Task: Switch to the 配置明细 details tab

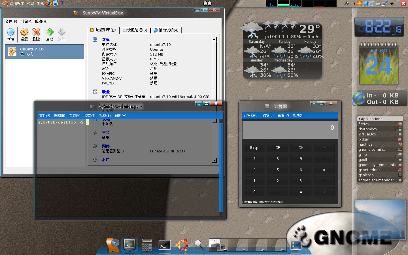Action: tap(103, 30)
